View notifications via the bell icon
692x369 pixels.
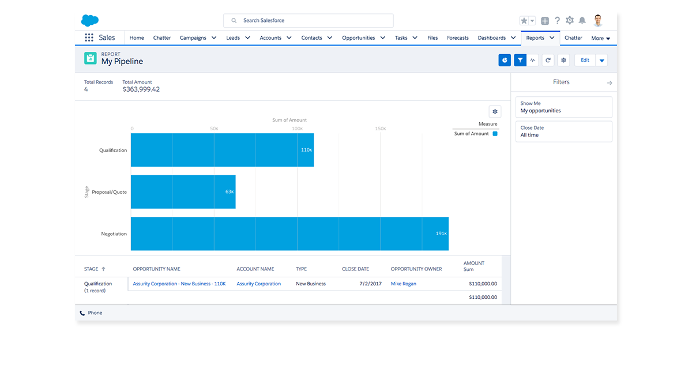click(x=582, y=21)
